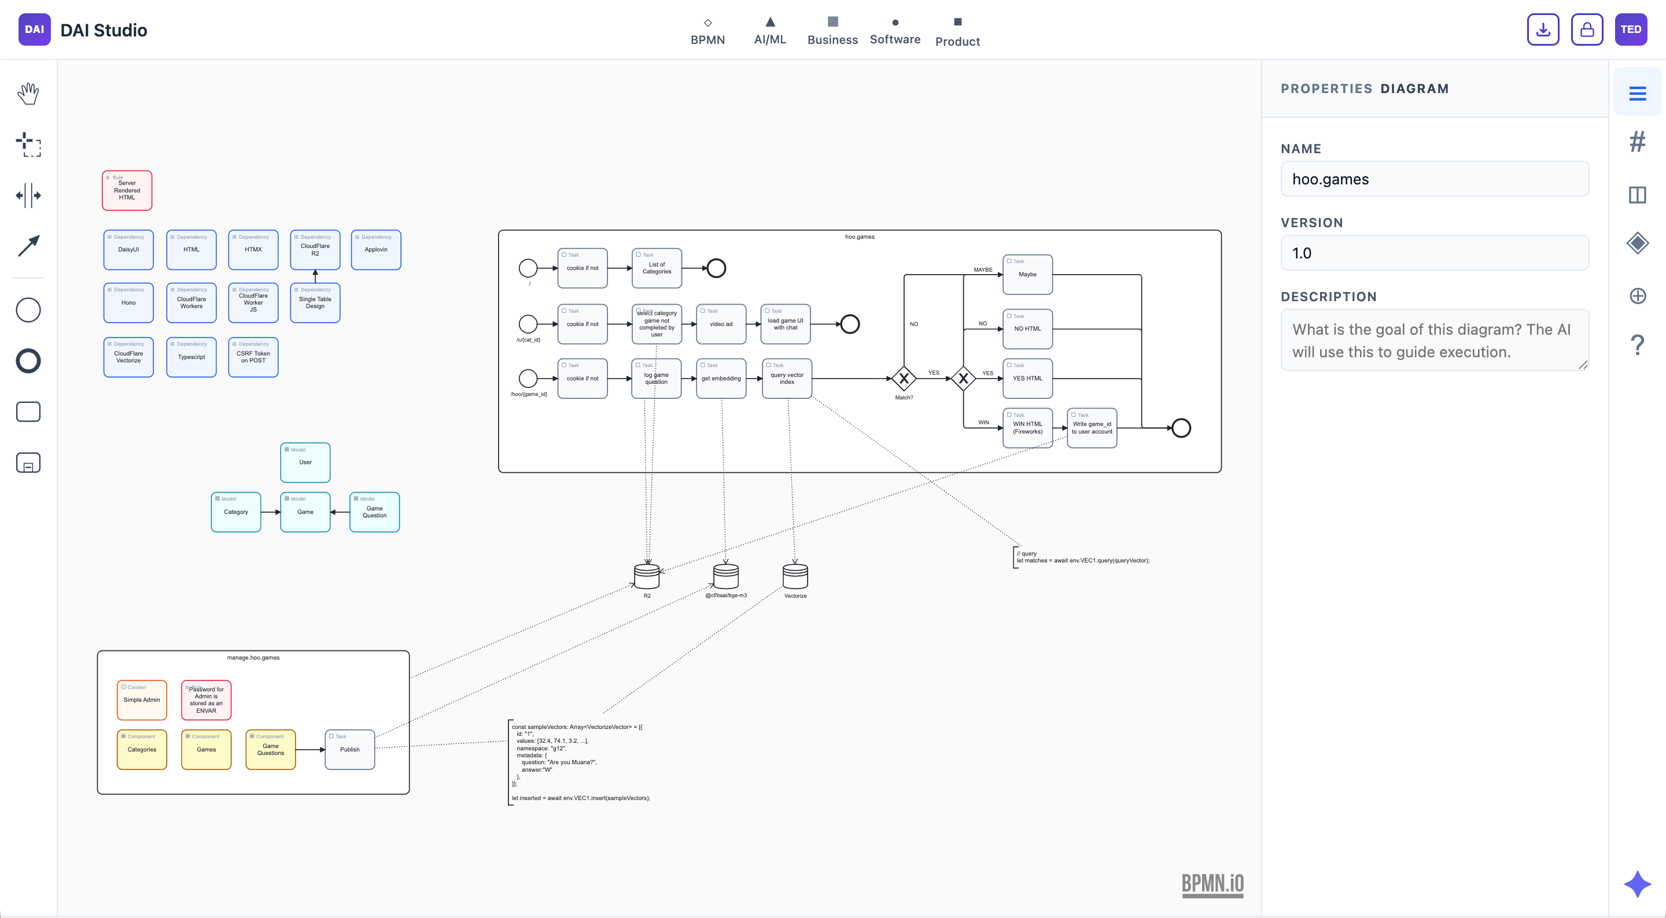Create a collapsed subprocess shape

coord(28,463)
